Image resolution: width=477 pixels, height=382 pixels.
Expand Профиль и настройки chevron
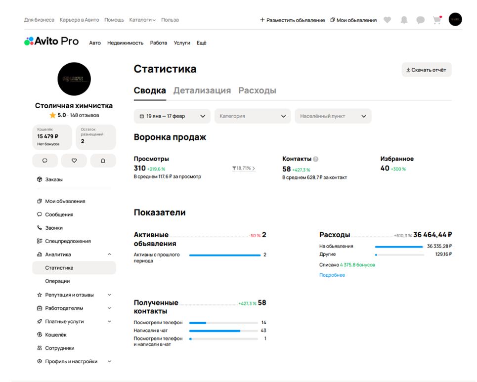point(110,361)
